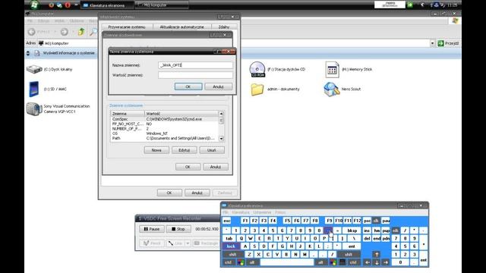Switch to Mój komputer taskbar button
The image size is (486, 273).
[x=163, y=5]
